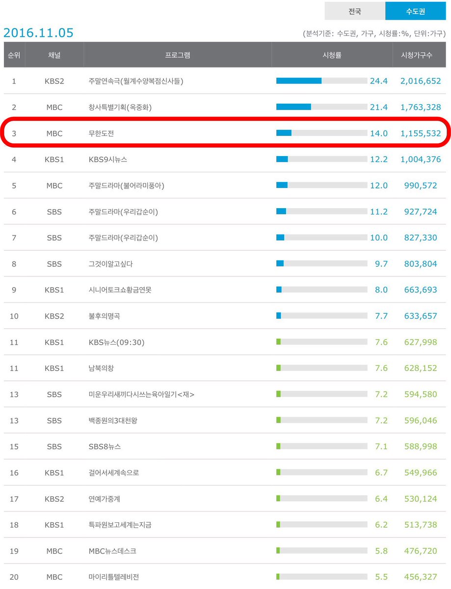Click the 9.7 rating value
This screenshot has width=451, height=589.
381,264
